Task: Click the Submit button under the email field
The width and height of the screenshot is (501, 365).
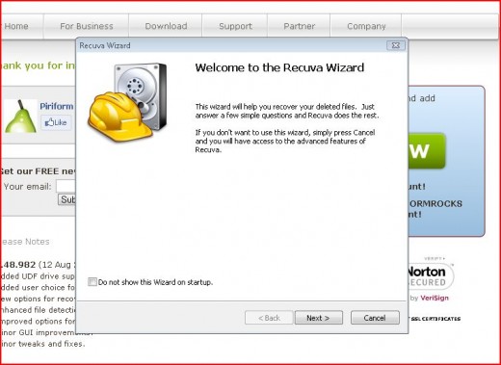Action: (x=66, y=199)
